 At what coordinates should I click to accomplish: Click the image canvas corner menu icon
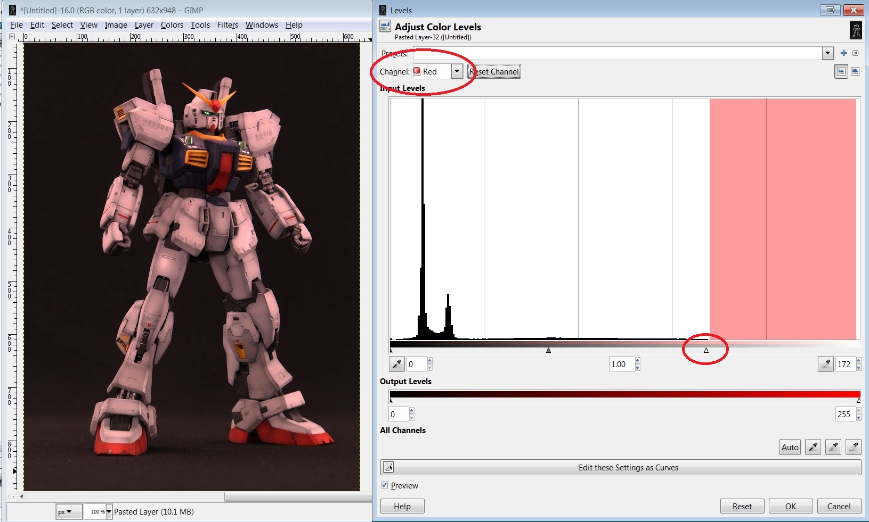pos(12,37)
